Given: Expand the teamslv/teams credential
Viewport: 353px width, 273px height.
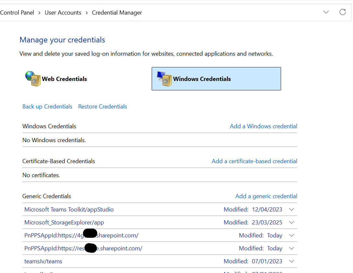Looking at the screenshot, I should [291, 261].
